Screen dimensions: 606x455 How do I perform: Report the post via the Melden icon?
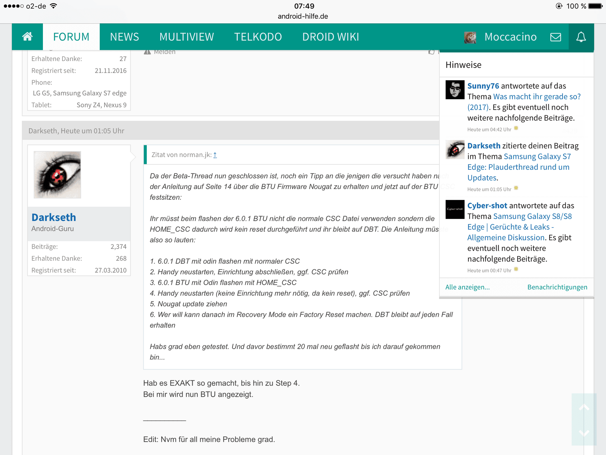click(x=147, y=52)
